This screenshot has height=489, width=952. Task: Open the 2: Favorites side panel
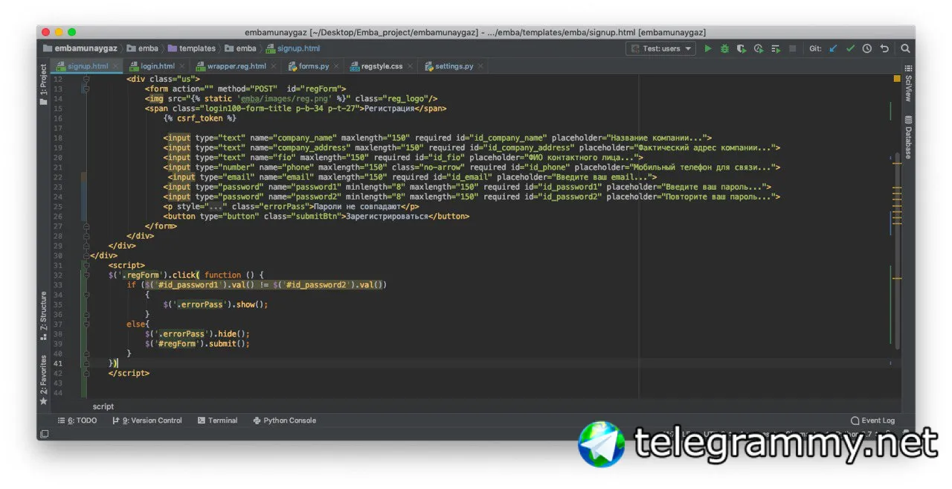click(43, 380)
